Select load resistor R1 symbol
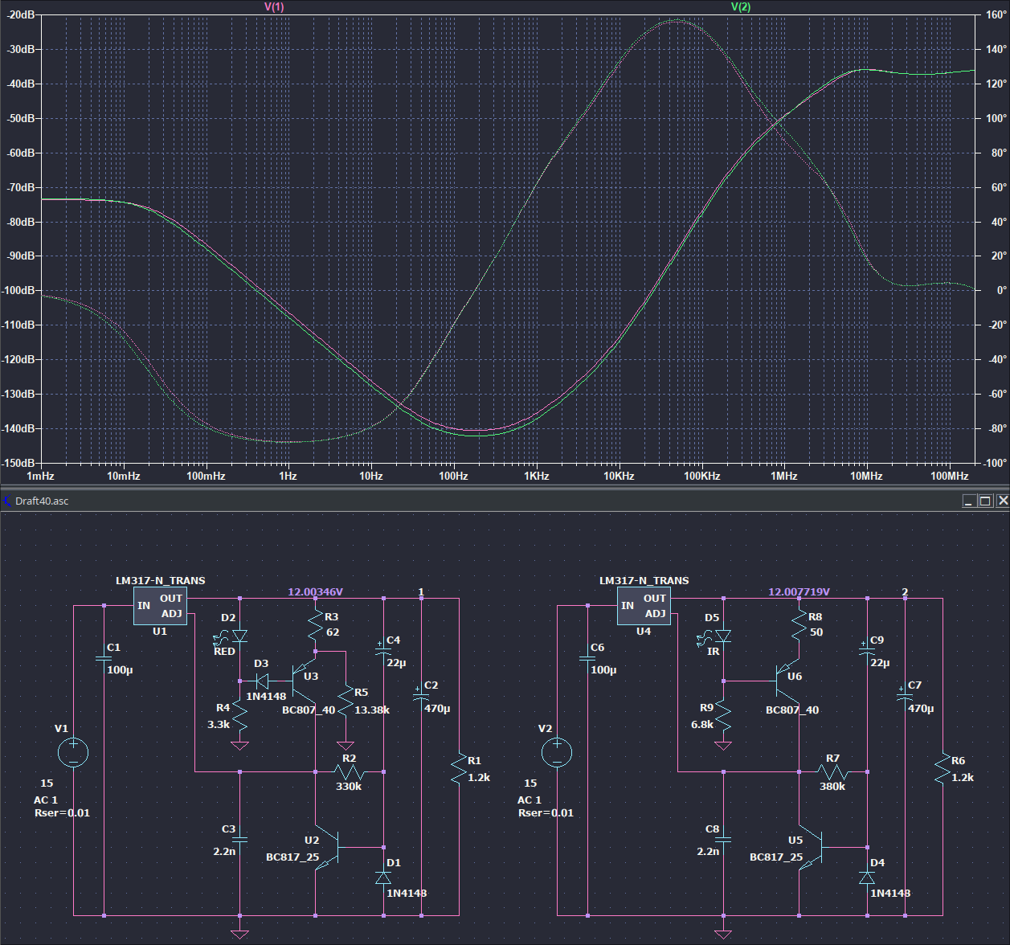This screenshot has height=945, width=1010. 460,768
